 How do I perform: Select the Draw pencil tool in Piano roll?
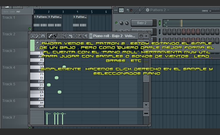point(50,36)
